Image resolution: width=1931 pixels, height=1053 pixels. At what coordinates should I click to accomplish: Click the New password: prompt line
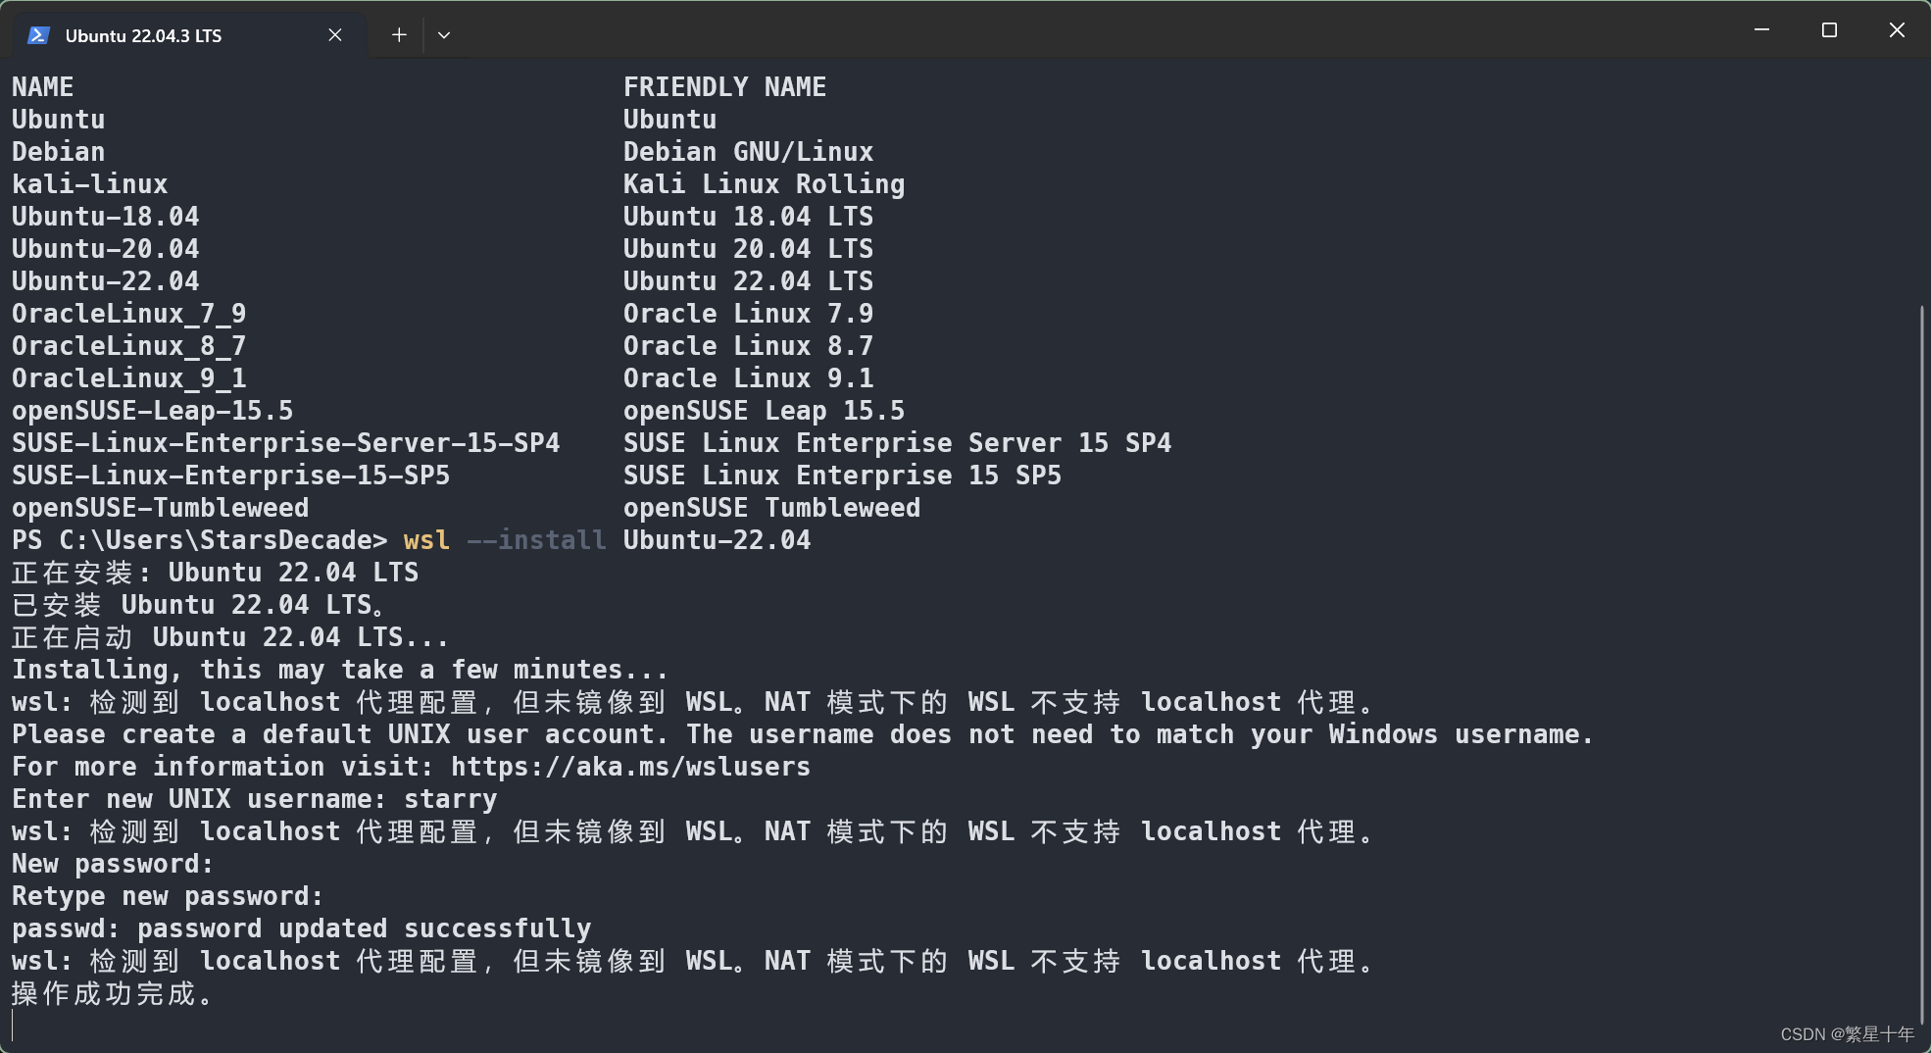coord(113,864)
